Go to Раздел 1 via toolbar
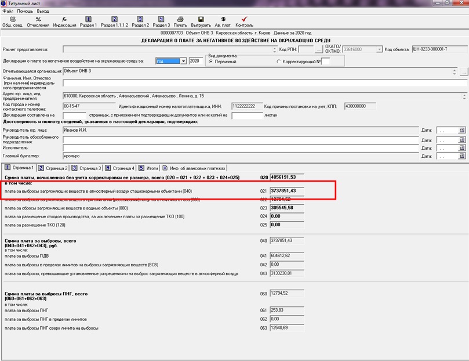The width and height of the screenshot is (469, 361). (x=88, y=21)
